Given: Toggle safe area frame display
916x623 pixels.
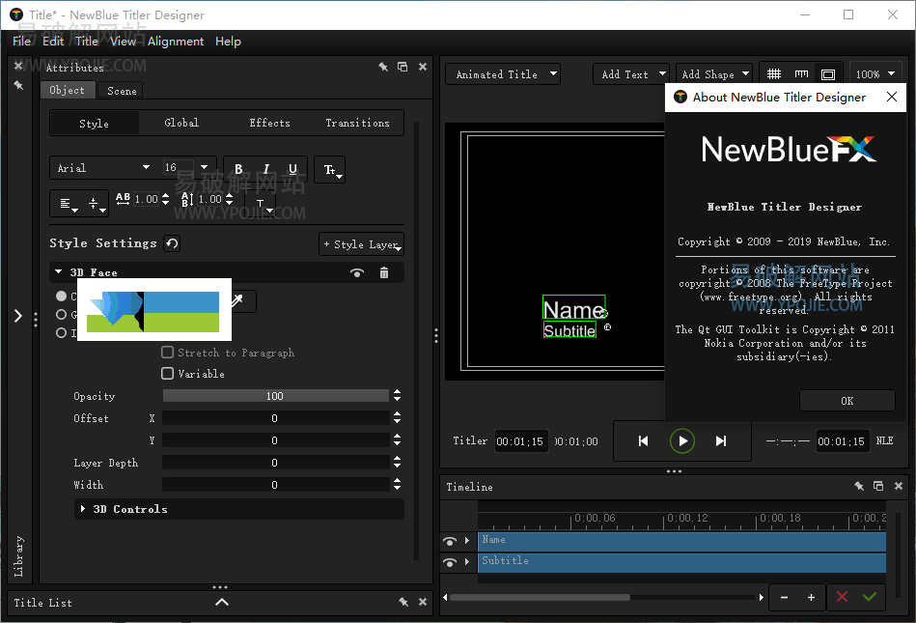Looking at the screenshot, I should coord(828,74).
